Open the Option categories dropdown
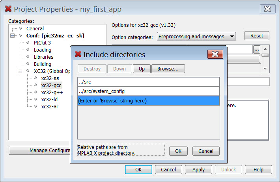Image resolution: width=280 pixels, height=182 pixels. pyautogui.click(x=196, y=36)
